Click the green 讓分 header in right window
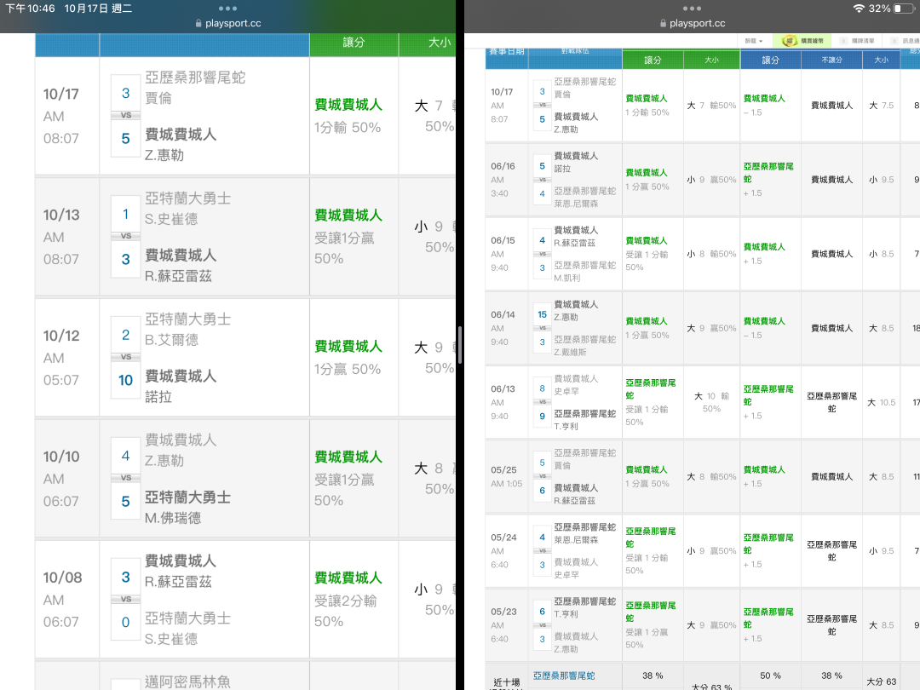920x690 pixels. 653,60
